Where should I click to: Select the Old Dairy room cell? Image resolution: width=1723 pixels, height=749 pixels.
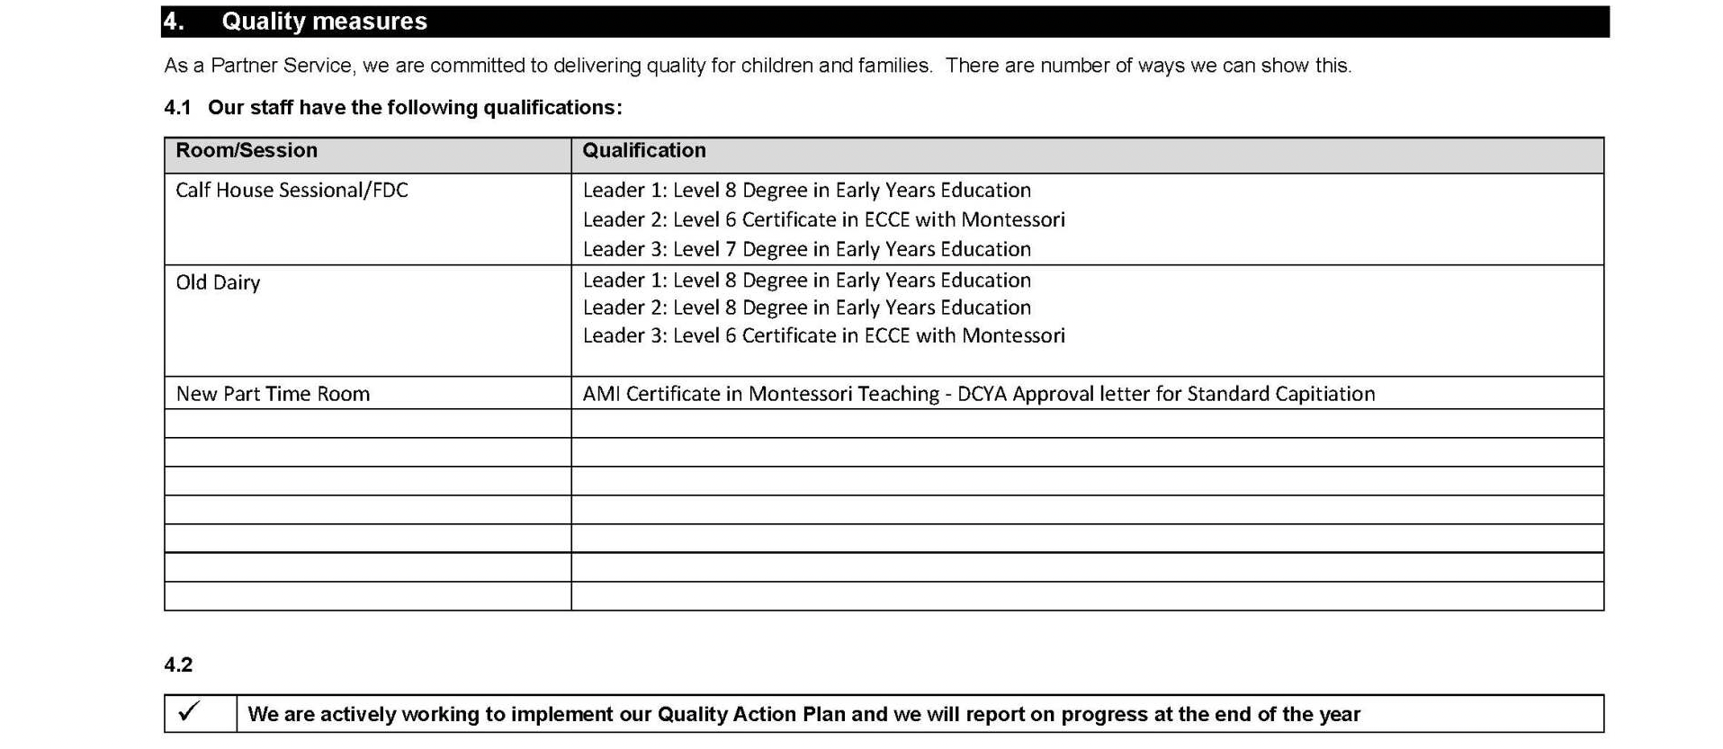click(367, 320)
